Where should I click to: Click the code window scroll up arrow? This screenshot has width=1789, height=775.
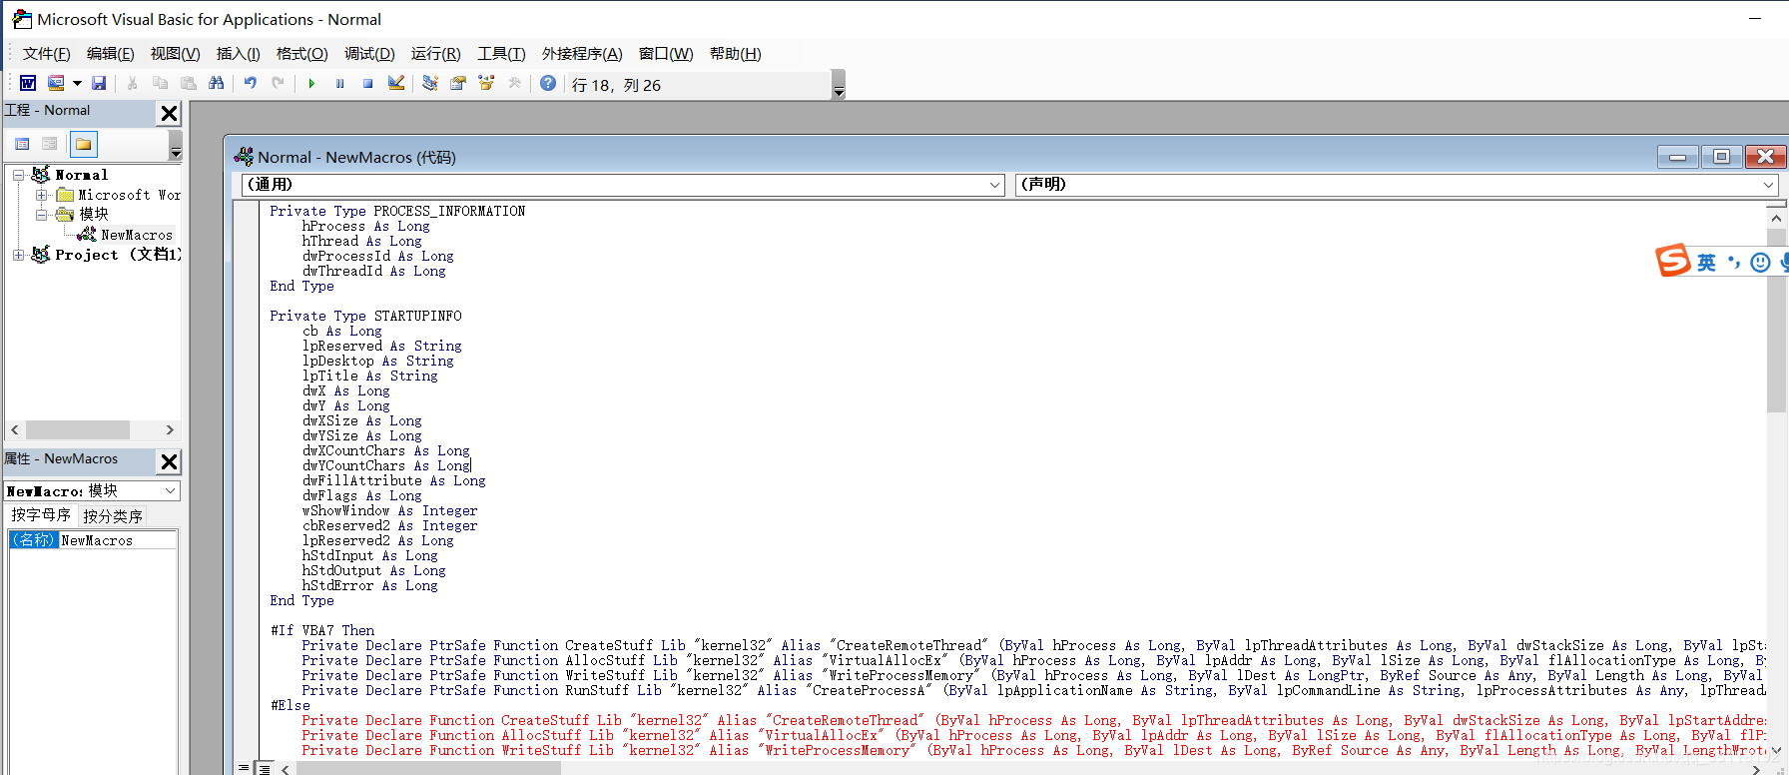[1776, 218]
